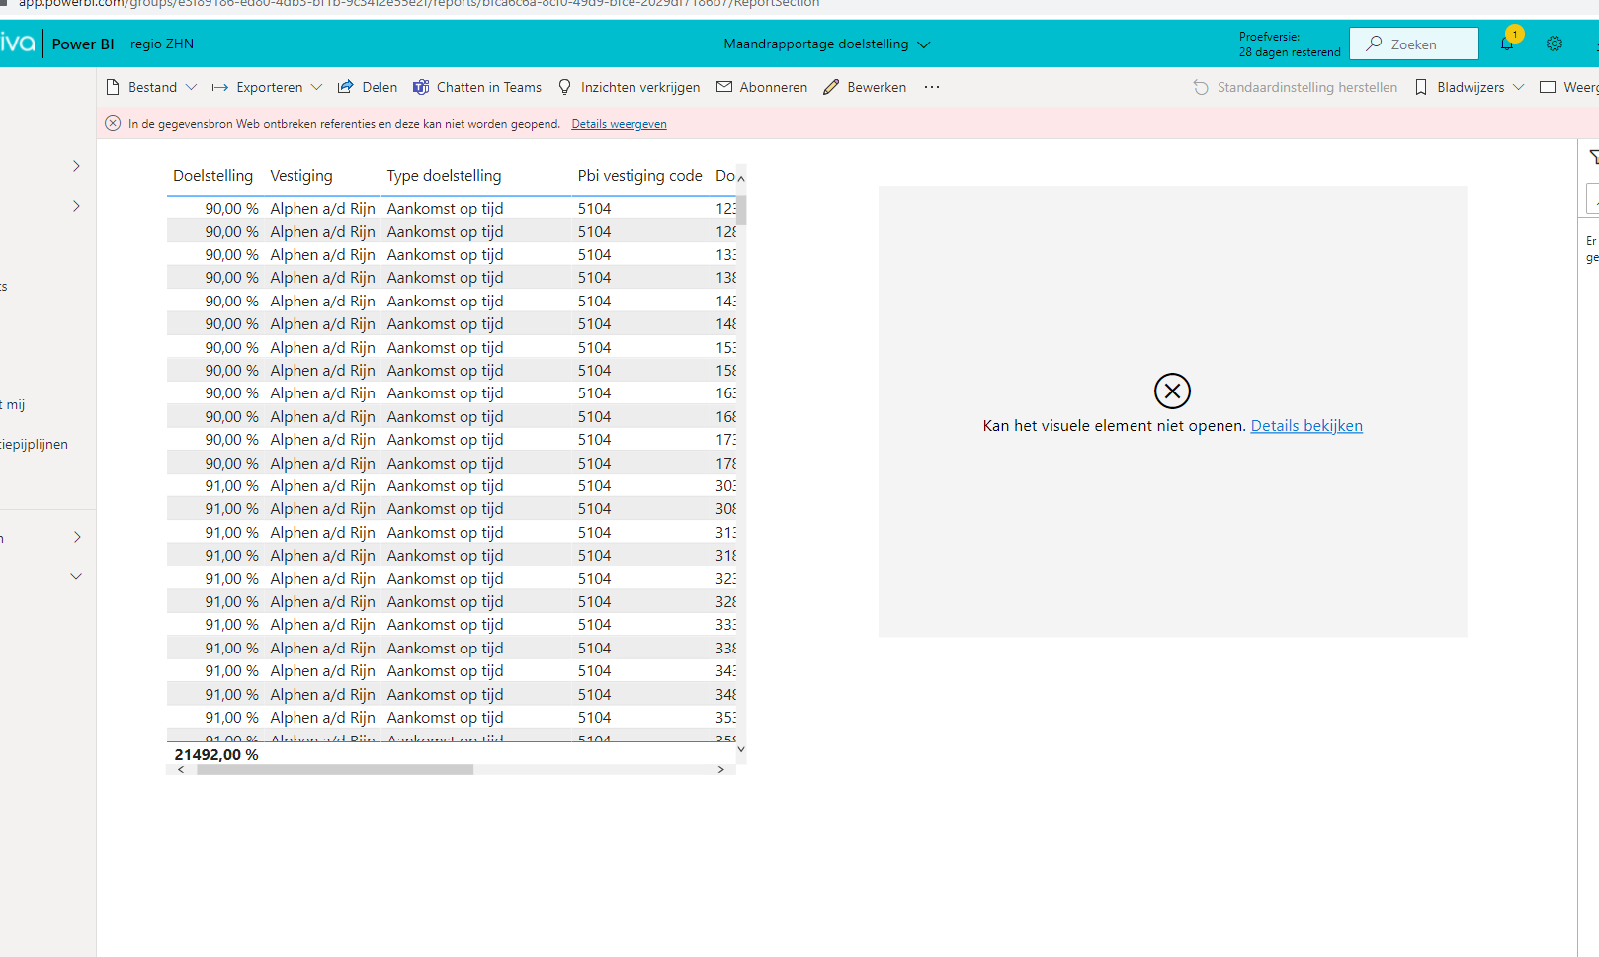Image resolution: width=1599 pixels, height=957 pixels.
Task: Open the filter pane icon
Action: [1593, 157]
